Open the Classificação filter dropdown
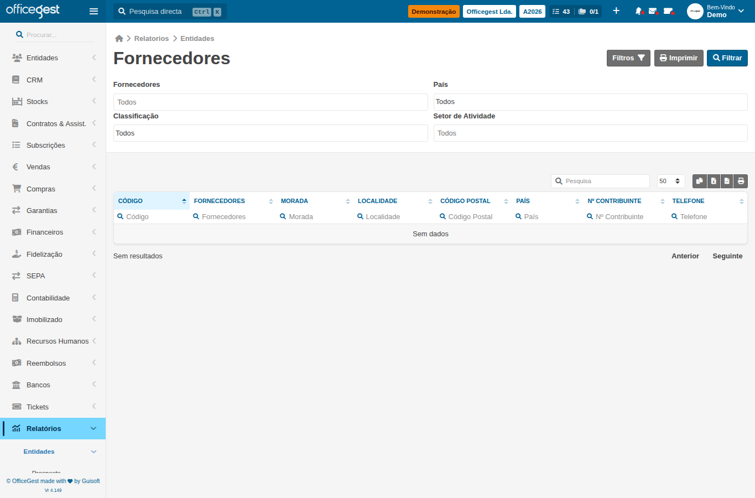This screenshot has height=498, width=755. click(x=270, y=133)
